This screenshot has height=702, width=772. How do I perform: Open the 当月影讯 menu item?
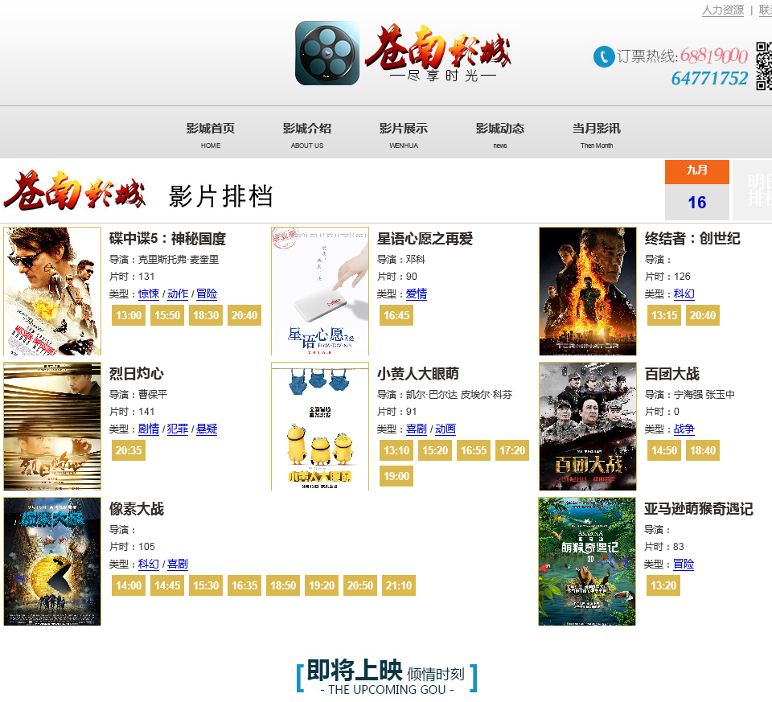596,135
